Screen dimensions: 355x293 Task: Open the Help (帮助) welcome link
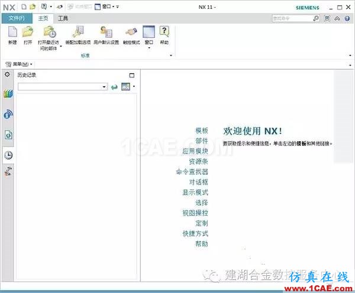(x=202, y=244)
